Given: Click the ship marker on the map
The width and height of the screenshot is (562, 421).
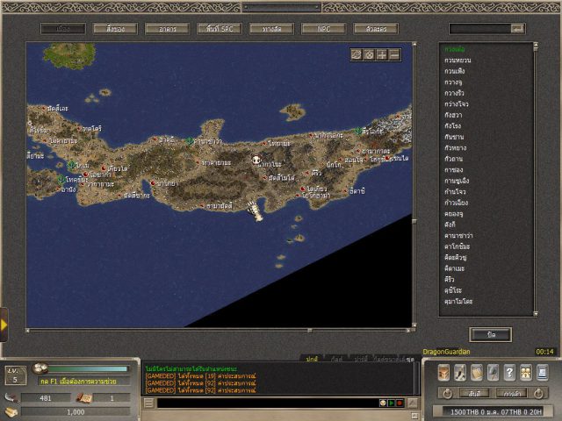Looking at the screenshot, I should coord(256,210).
